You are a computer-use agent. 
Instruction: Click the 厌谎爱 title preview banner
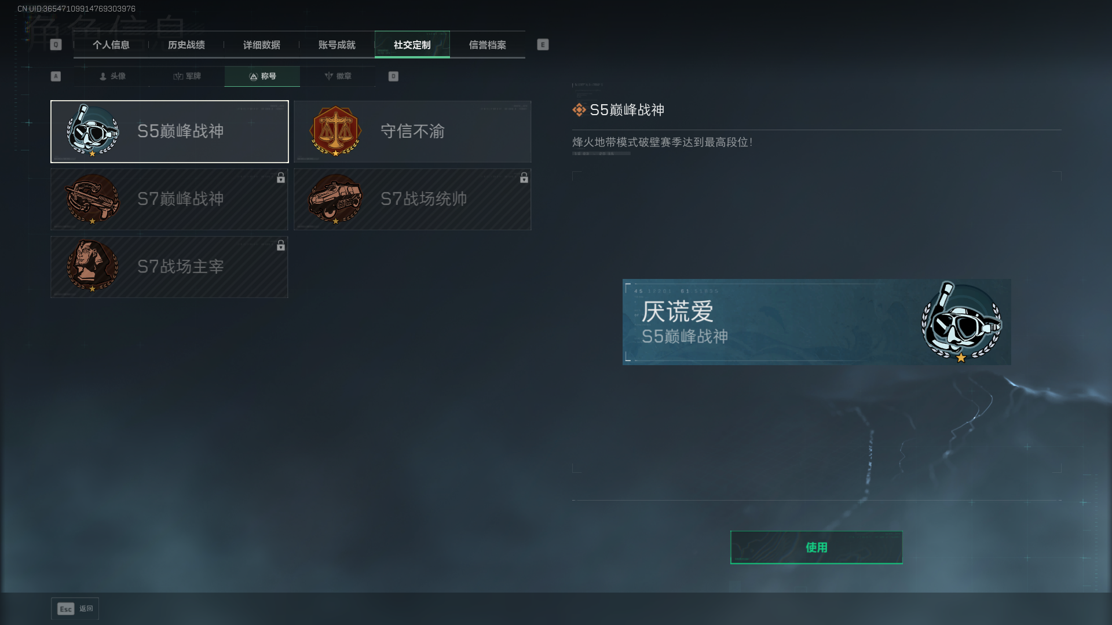817,322
